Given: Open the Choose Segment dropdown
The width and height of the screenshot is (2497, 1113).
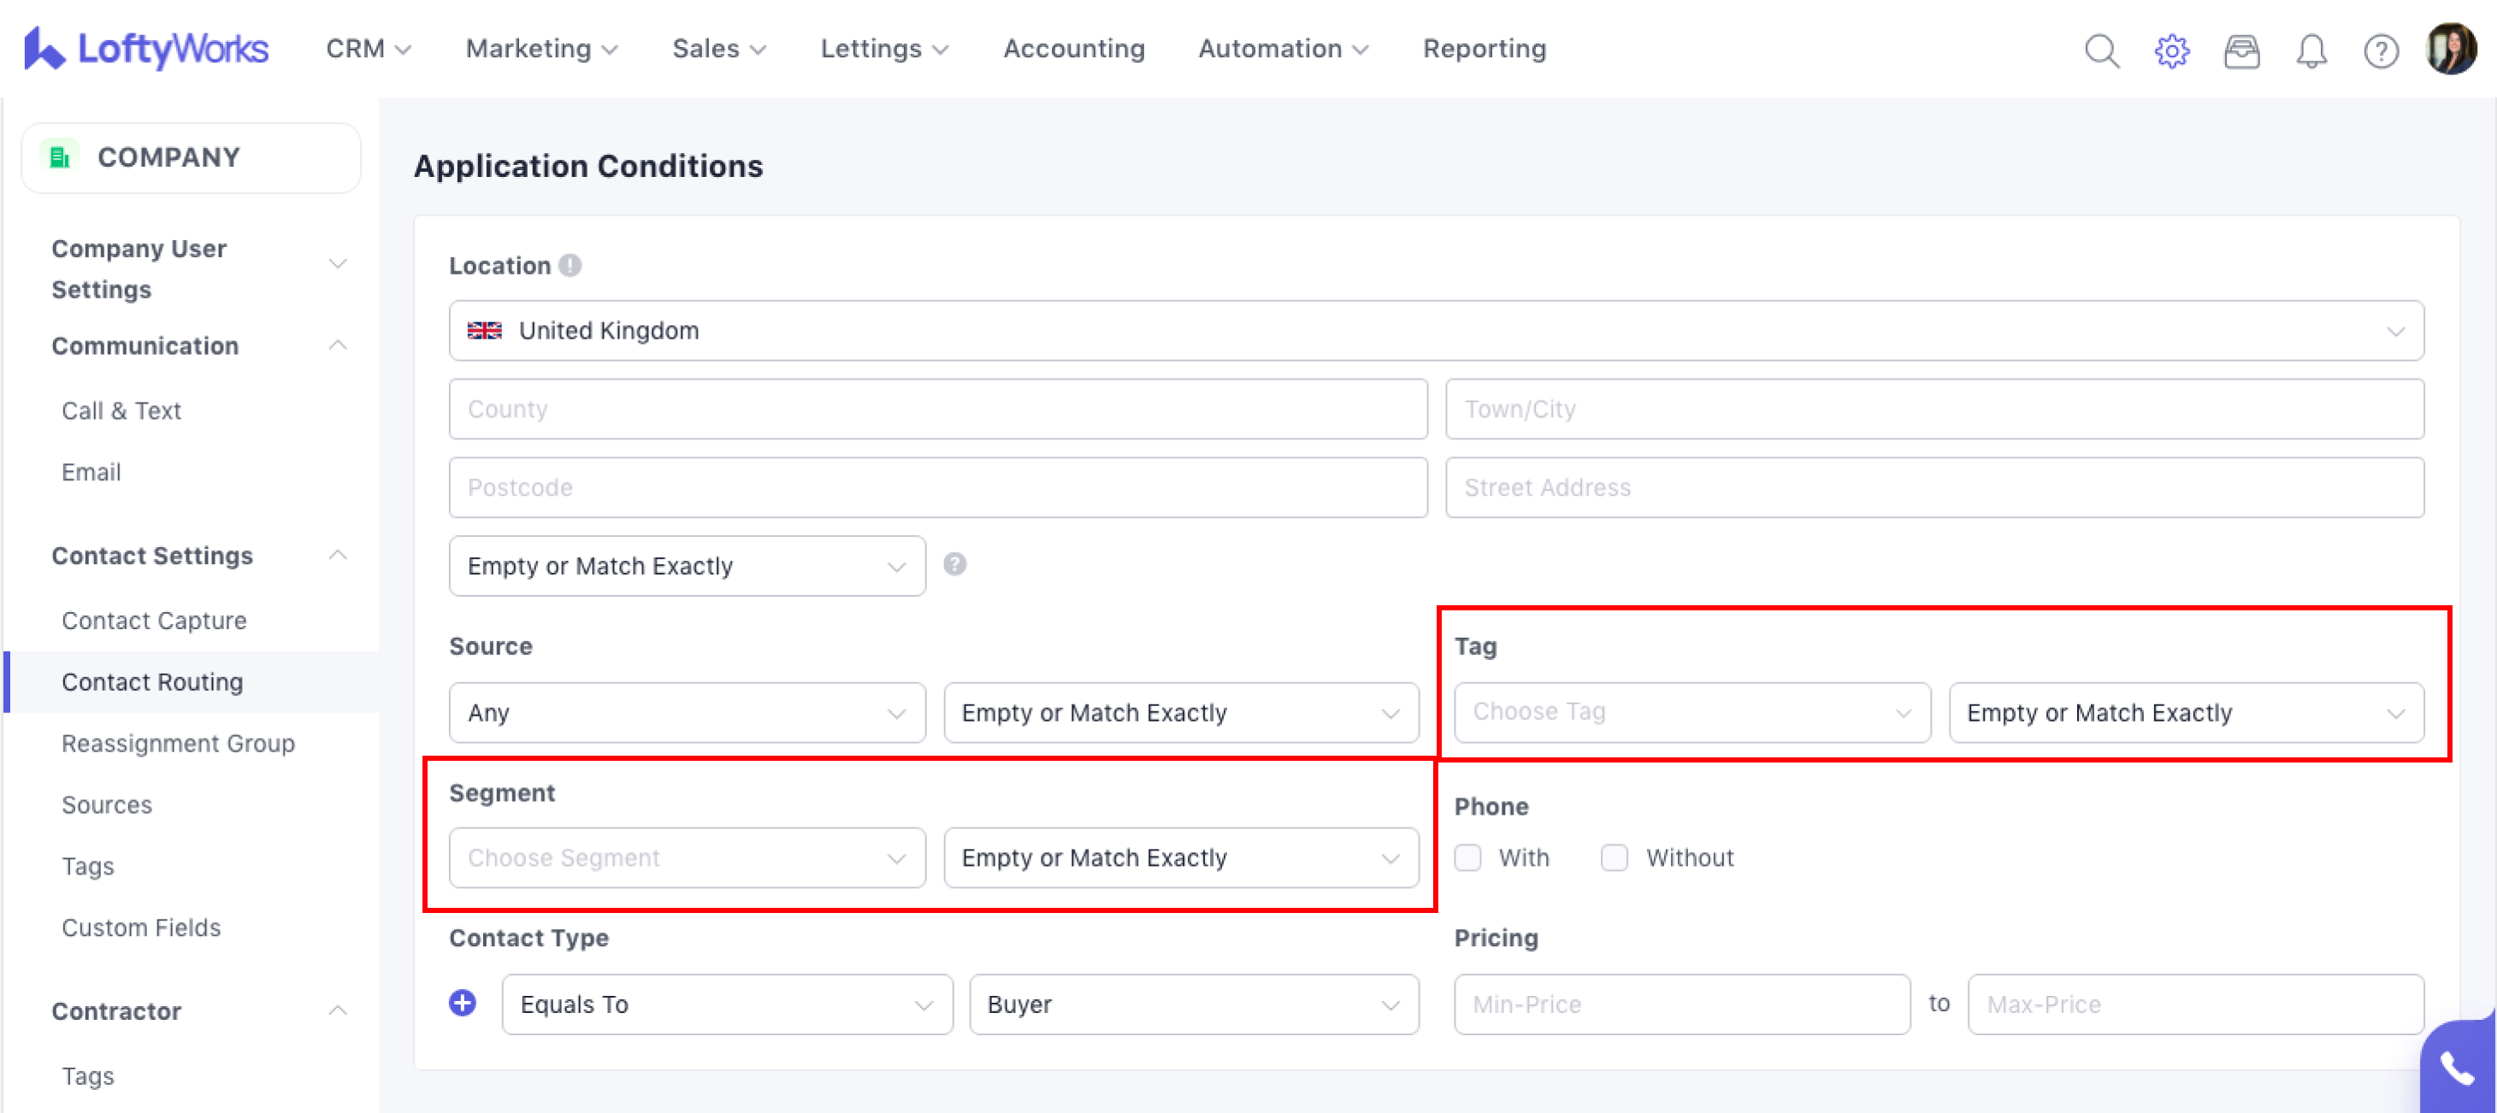Looking at the screenshot, I should tap(687, 857).
